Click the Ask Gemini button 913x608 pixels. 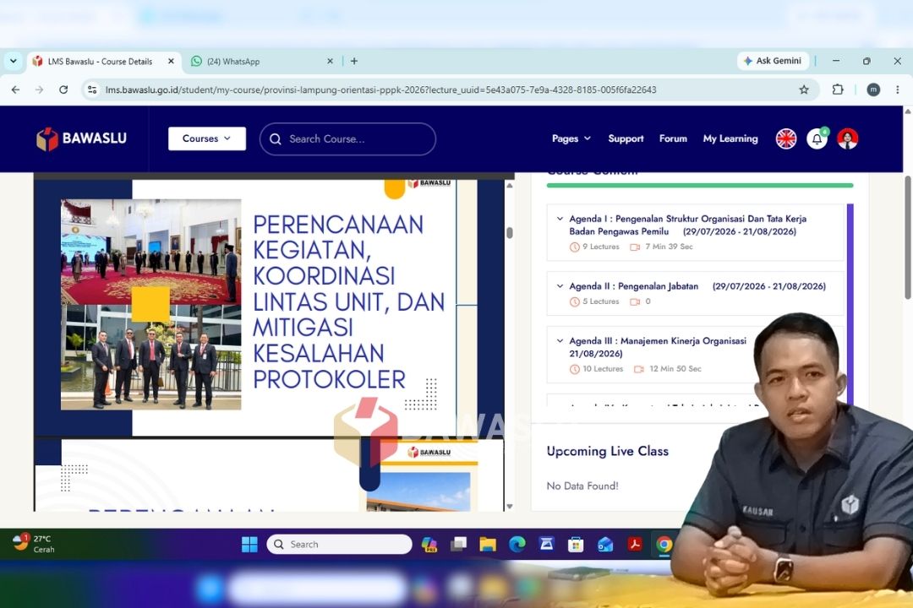(x=773, y=61)
